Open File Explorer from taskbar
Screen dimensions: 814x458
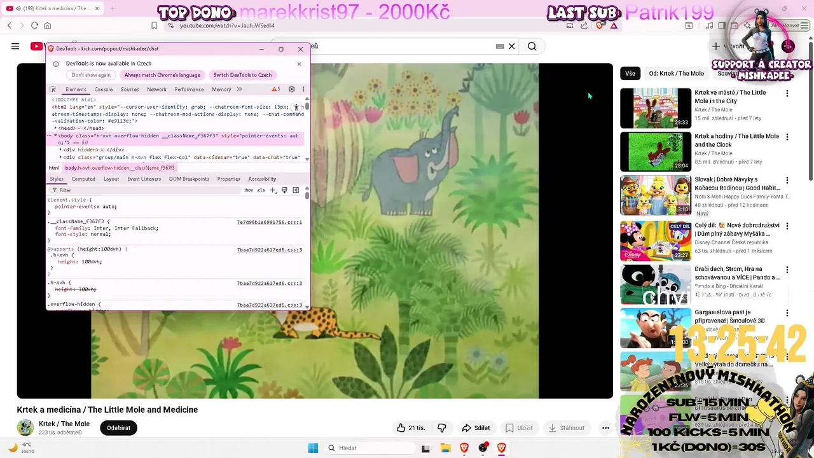[x=445, y=448]
